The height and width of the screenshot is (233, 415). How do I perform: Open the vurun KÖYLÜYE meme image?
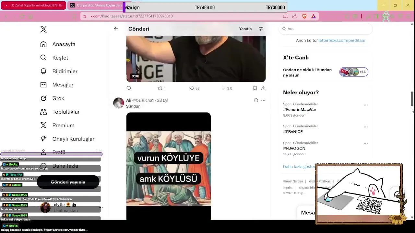point(169,166)
